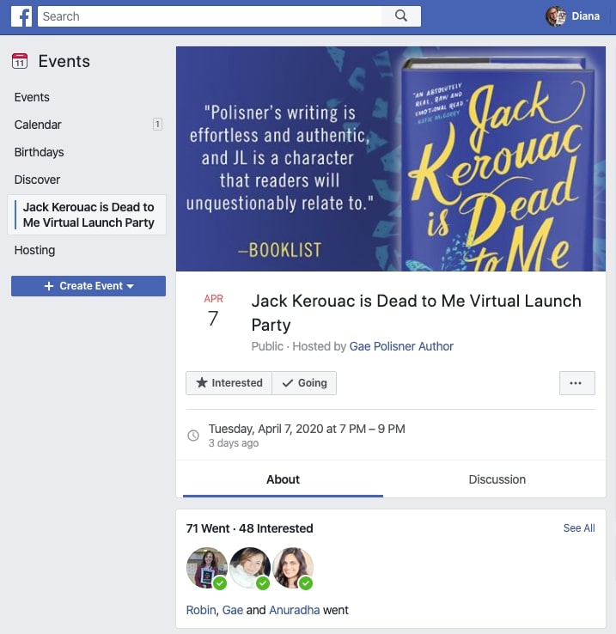This screenshot has width=616, height=634.
Task: Focus the Search input field
Action: coord(210,16)
